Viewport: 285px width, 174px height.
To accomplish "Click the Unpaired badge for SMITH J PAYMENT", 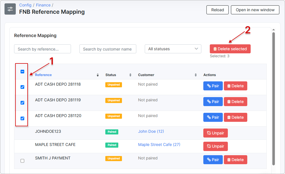I will click(113, 159).
